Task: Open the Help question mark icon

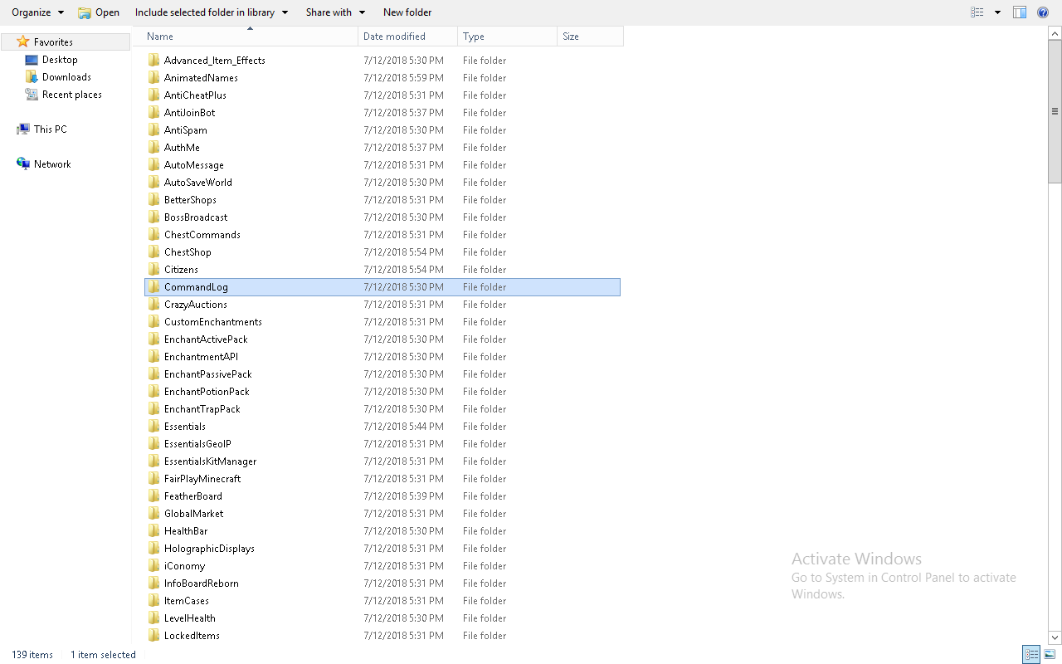Action: [x=1043, y=12]
